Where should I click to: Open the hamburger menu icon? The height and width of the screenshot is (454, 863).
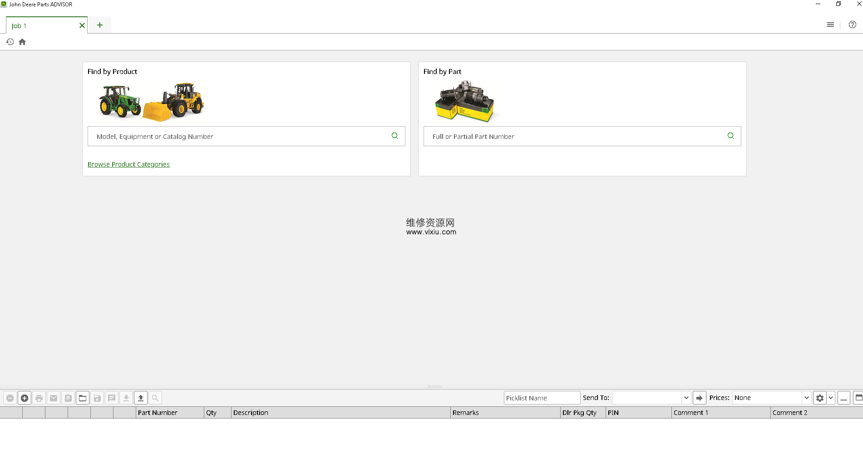pos(830,25)
